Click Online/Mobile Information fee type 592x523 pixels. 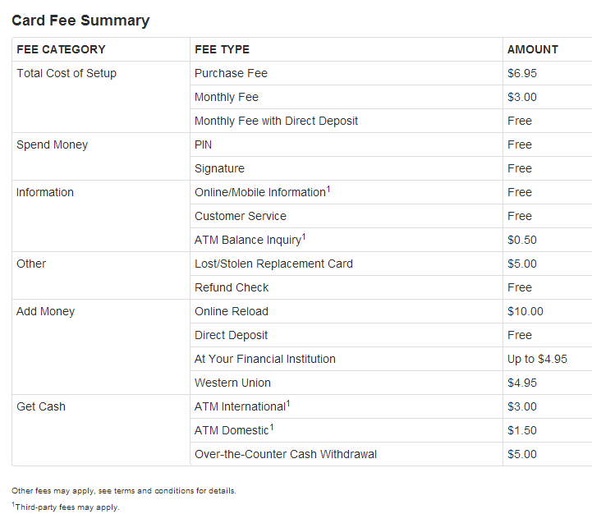(x=263, y=192)
